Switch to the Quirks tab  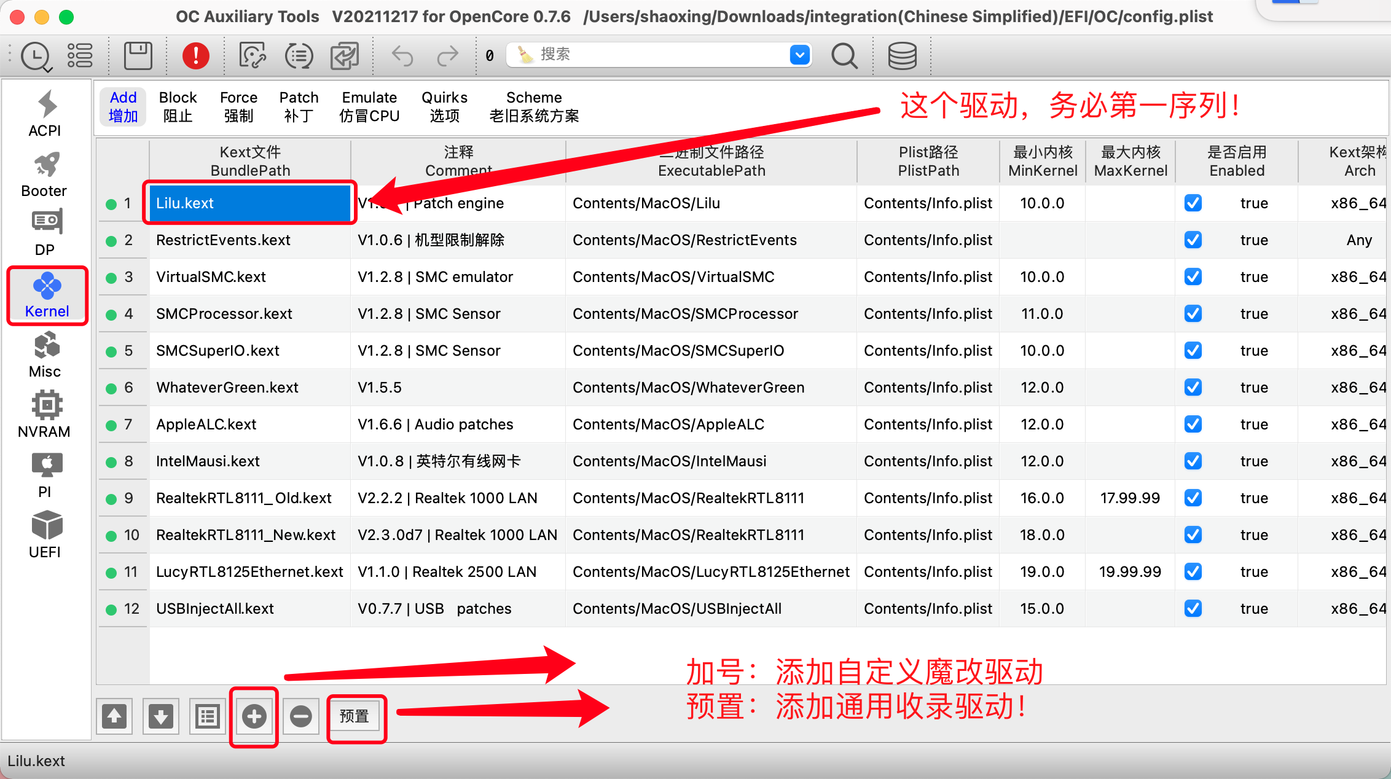tap(444, 106)
